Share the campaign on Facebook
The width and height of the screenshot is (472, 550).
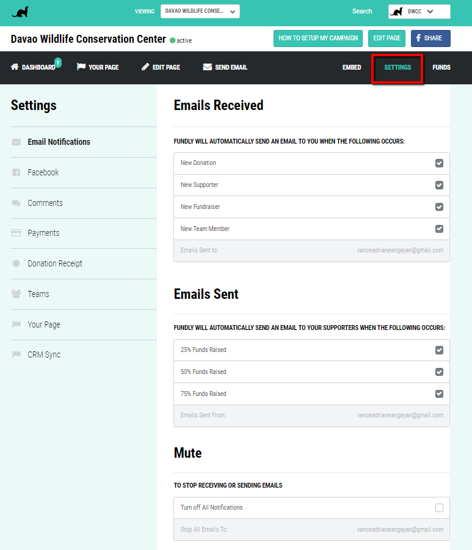430,38
